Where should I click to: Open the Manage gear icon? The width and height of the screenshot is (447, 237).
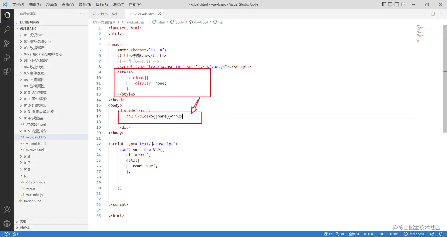(7, 224)
